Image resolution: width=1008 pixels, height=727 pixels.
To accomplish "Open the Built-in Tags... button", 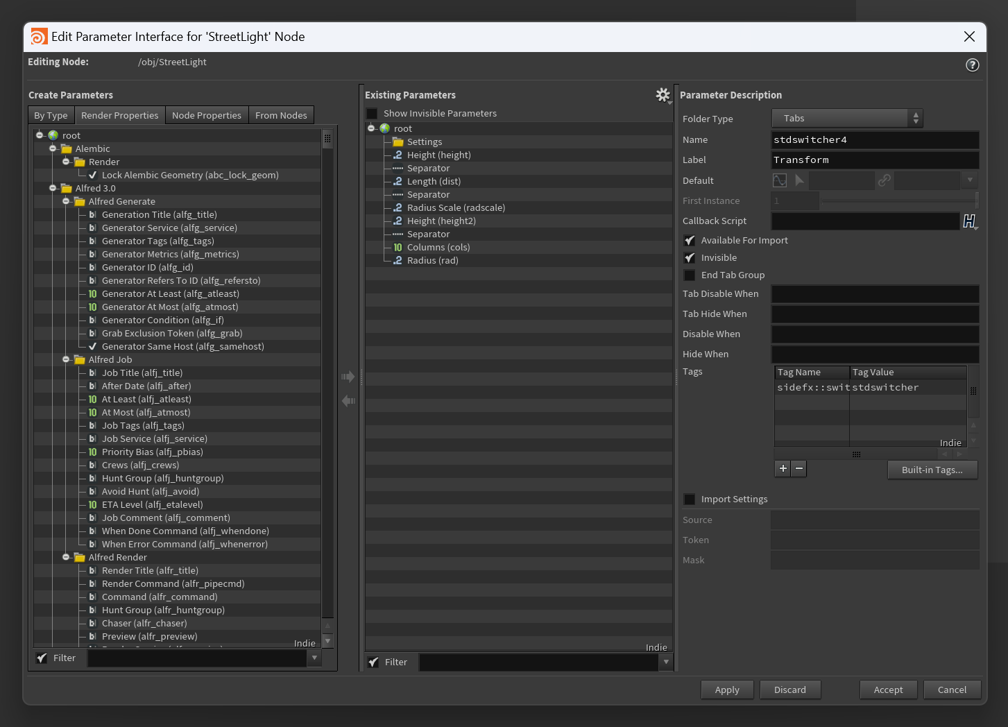I will pos(932,470).
